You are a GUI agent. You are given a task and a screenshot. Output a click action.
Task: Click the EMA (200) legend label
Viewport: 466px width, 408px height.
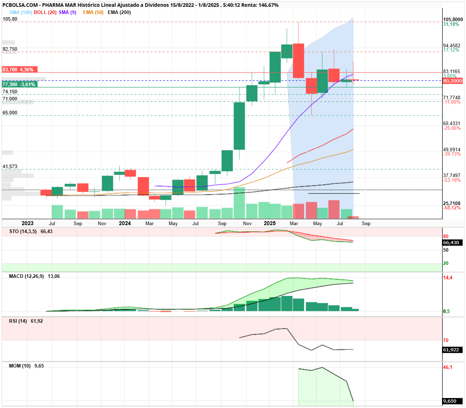click(119, 12)
